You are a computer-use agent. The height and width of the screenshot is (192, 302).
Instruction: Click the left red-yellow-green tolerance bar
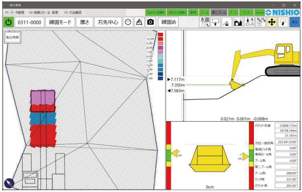click(169, 156)
